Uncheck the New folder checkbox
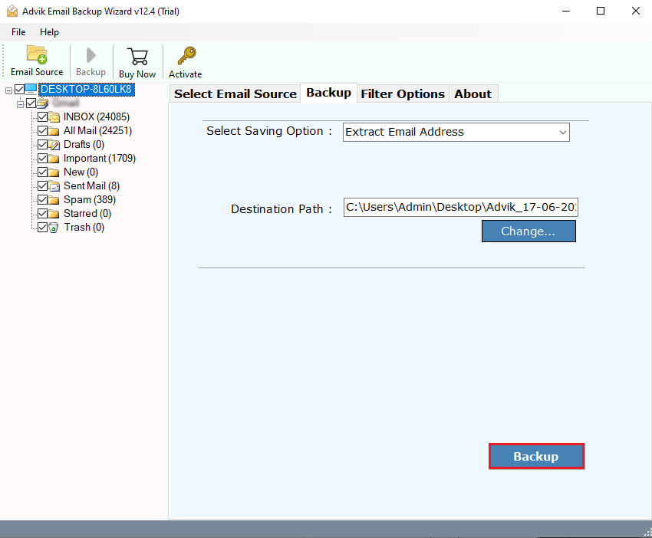Viewport: 652px width, 538px height. tap(42, 172)
